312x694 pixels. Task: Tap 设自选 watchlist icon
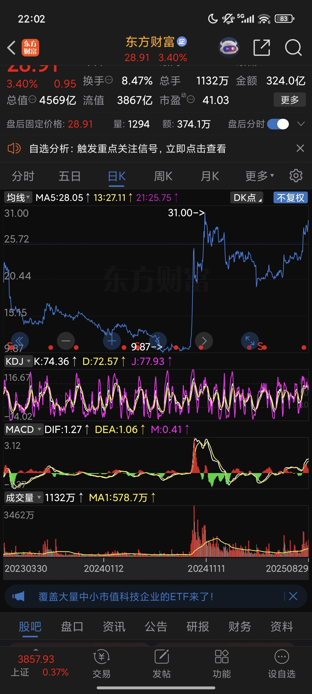pos(282,664)
